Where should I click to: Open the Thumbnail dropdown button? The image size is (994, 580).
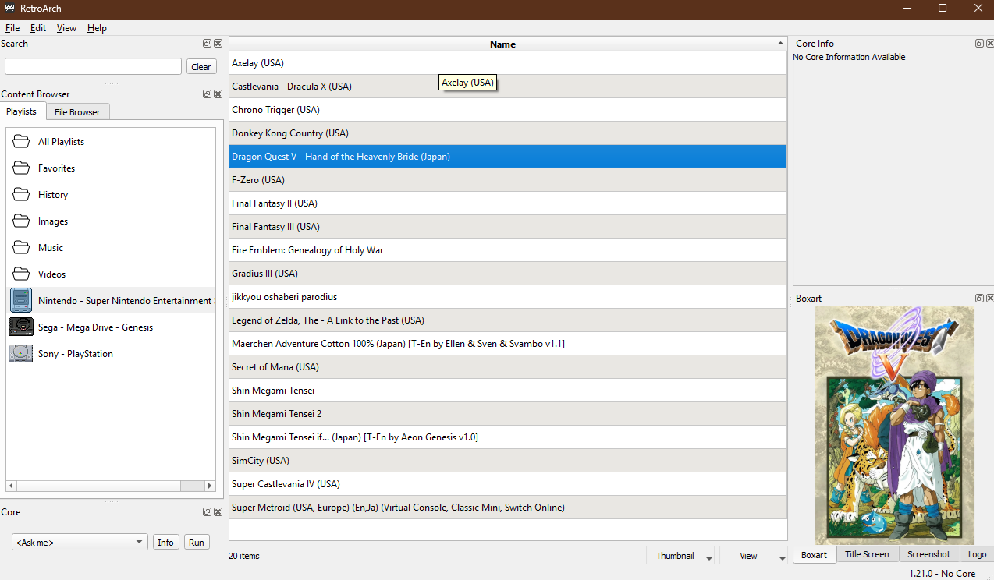[680, 556]
